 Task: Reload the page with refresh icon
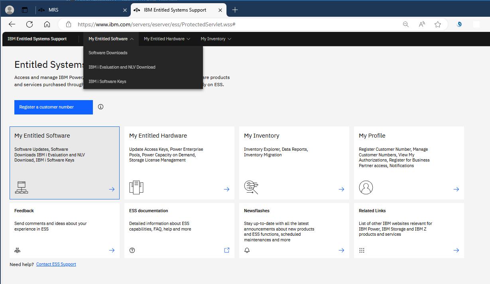[x=30, y=24]
